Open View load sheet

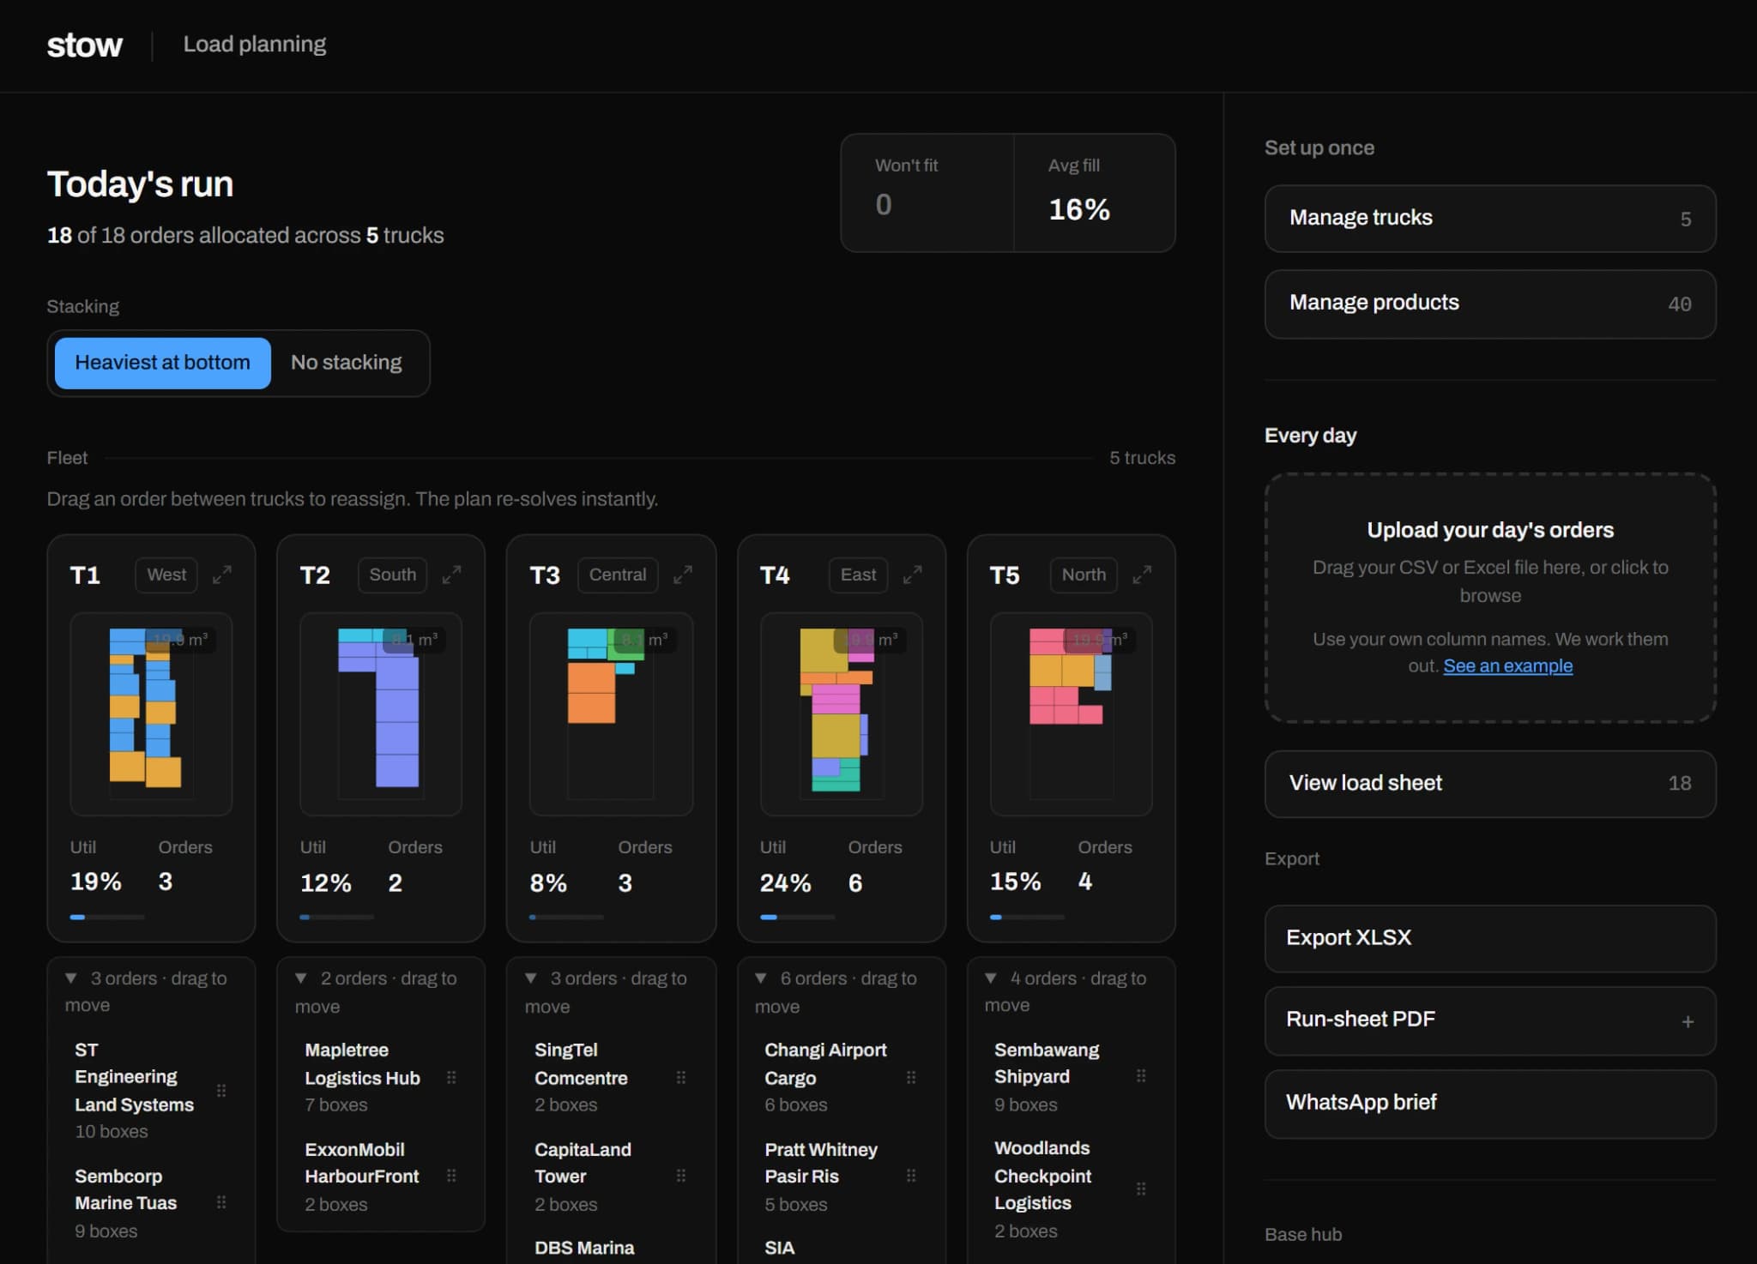[1490, 784]
